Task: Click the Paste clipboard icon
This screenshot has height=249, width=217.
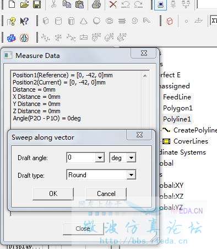Action: [79, 4]
